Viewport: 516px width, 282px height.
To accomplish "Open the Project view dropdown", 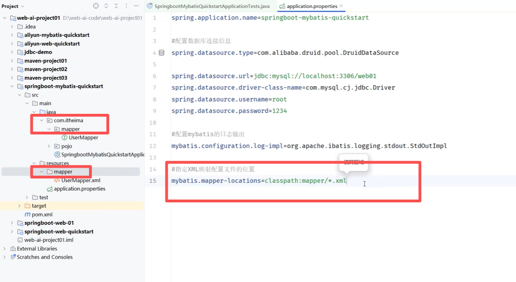I will click(x=13, y=6).
